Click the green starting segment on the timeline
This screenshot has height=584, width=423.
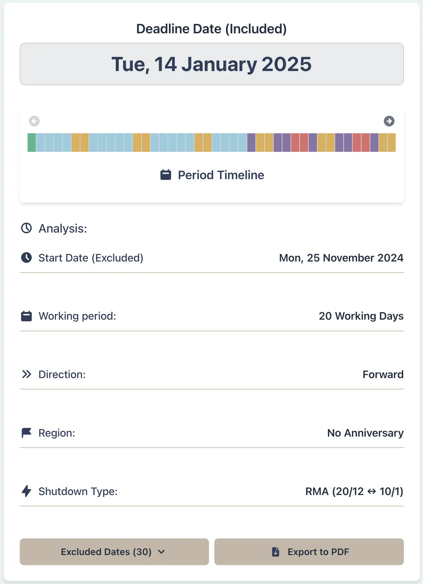pyautogui.click(x=32, y=142)
